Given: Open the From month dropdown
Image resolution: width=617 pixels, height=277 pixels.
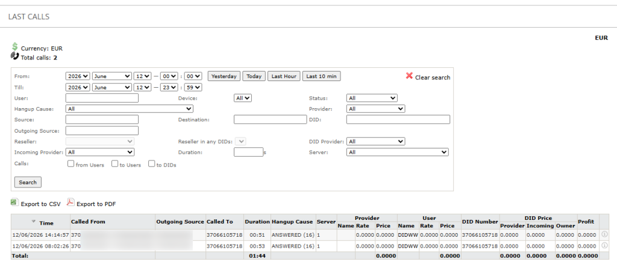Looking at the screenshot, I should pos(112,76).
